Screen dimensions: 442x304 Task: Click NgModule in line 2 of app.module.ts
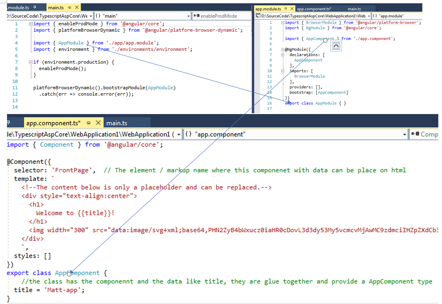315,28
